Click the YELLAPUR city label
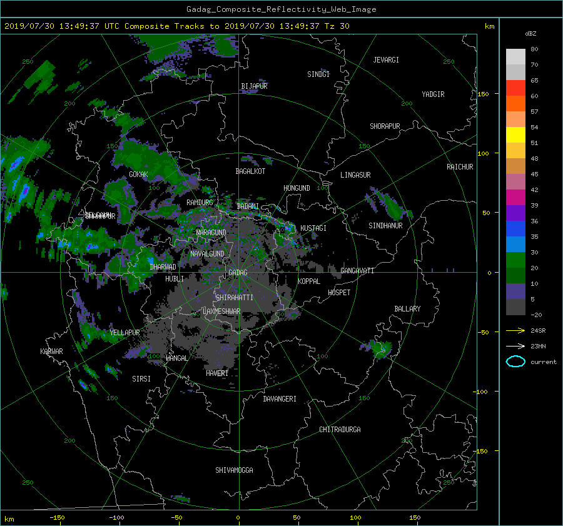The height and width of the screenshot is (526, 563). pyautogui.click(x=124, y=333)
